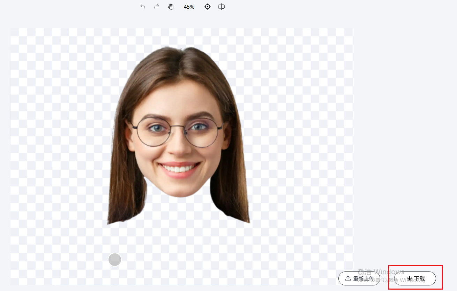Open the 45% zoom level control

pos(189,7)
